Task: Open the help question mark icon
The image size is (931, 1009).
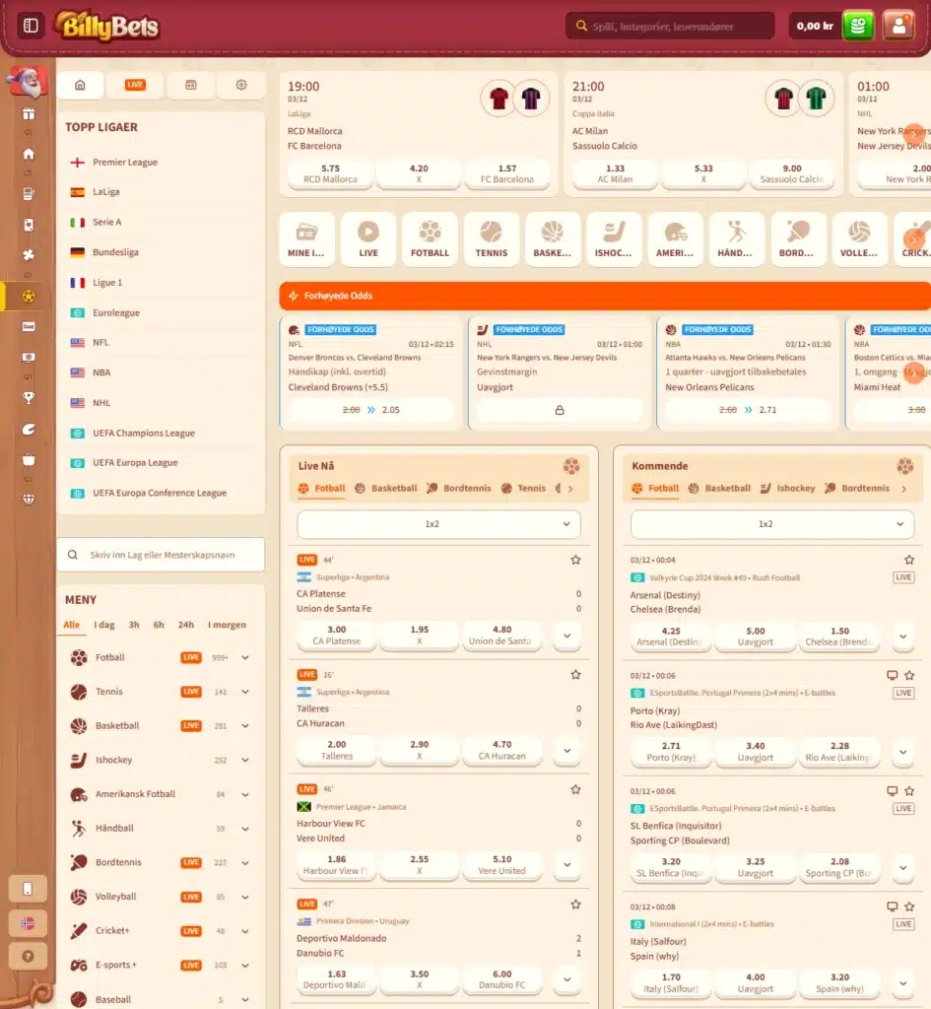Action: coord(28,956)
